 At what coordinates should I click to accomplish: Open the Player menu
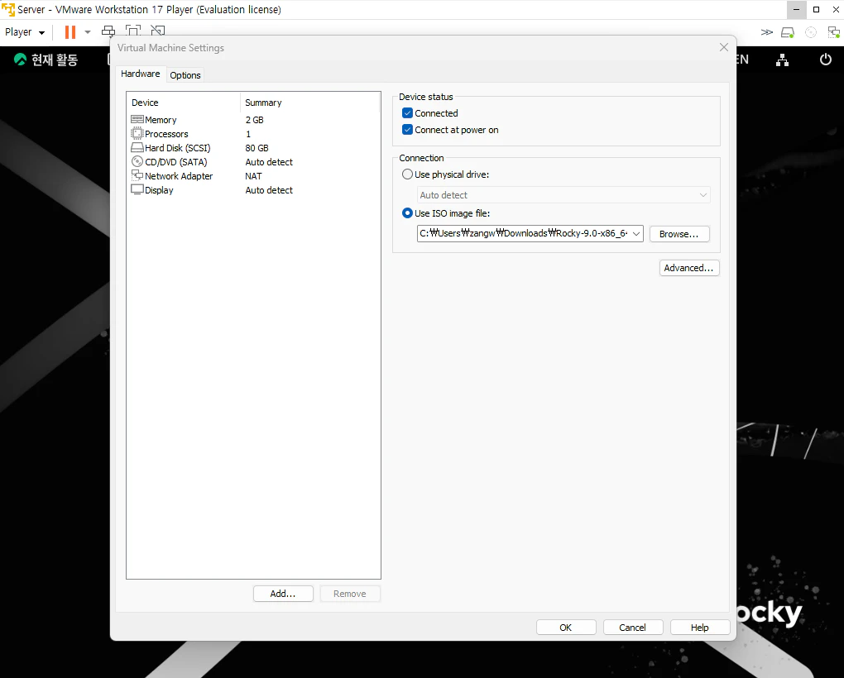coord(24,32)
